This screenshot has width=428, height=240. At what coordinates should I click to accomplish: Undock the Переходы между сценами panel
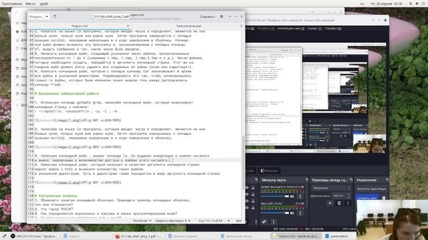click(351, 179)
